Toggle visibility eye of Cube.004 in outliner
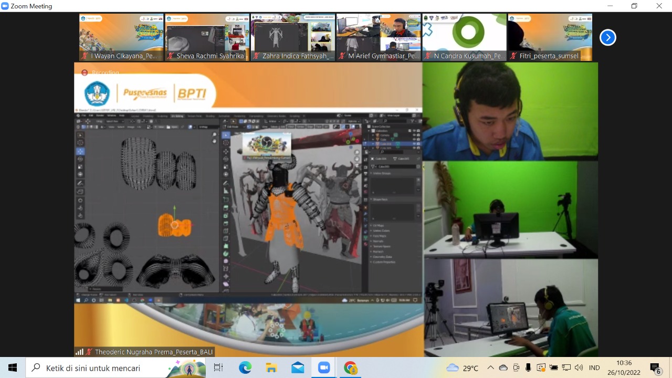672x378 pixels. click(x=414, y=143)
